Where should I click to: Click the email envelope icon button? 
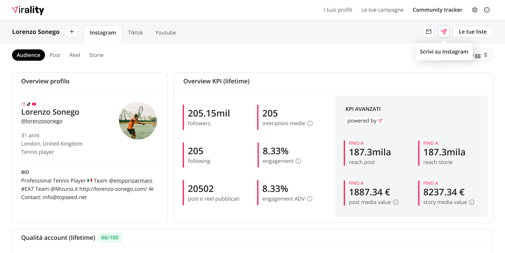coord(429,32)
